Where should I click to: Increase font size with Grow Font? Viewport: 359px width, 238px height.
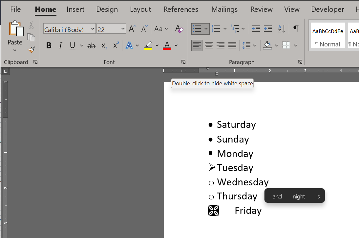pyautogui.click(x=132, y=29)
